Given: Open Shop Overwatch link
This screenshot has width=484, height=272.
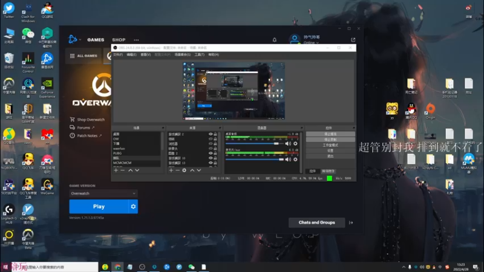Looking at the screenshot, I should coord(87,120).
